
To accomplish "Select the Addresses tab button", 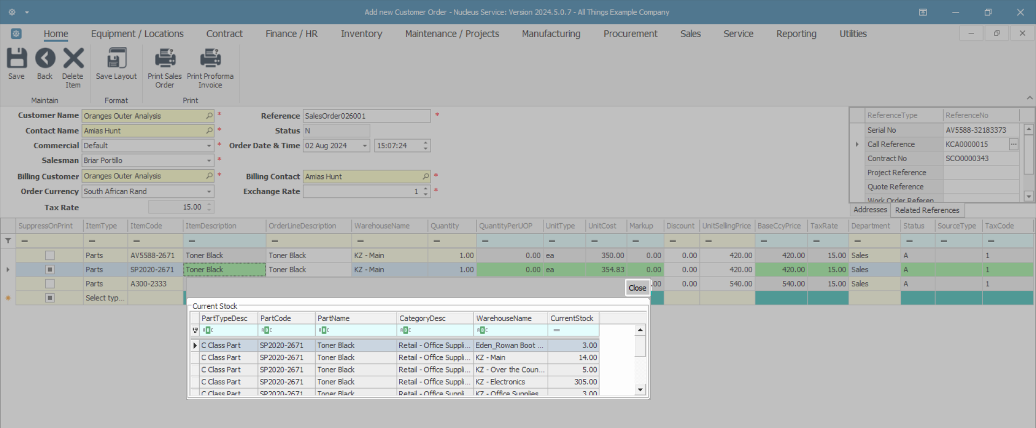I will 870,210.
